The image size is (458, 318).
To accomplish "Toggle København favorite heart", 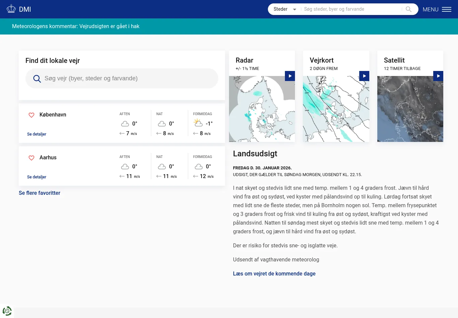I will pyautogui.click(x=31, y=115).
